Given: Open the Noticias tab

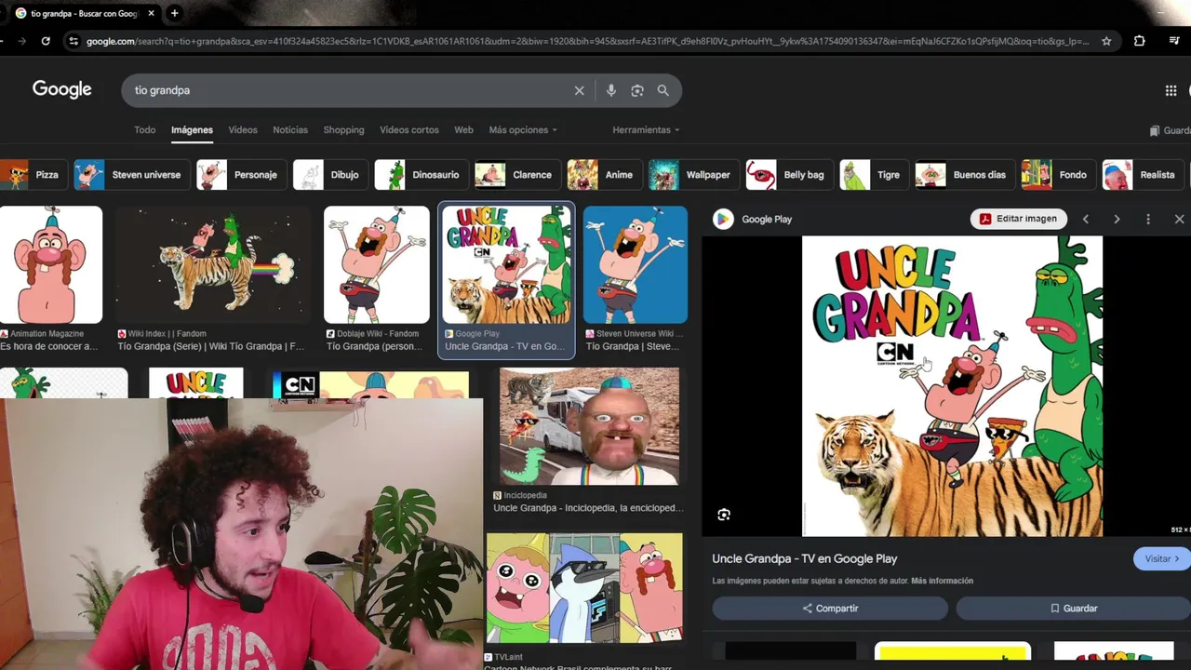Looking at the screenshot, I should (290, 130).
